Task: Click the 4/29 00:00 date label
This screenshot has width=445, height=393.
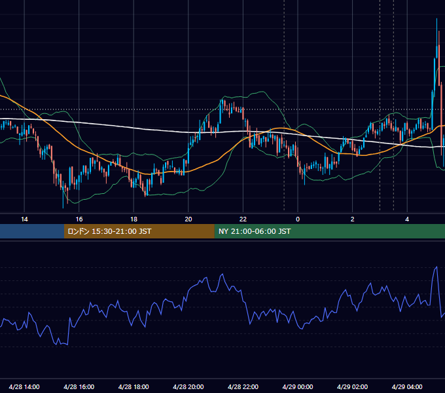Action: (298, 386)
